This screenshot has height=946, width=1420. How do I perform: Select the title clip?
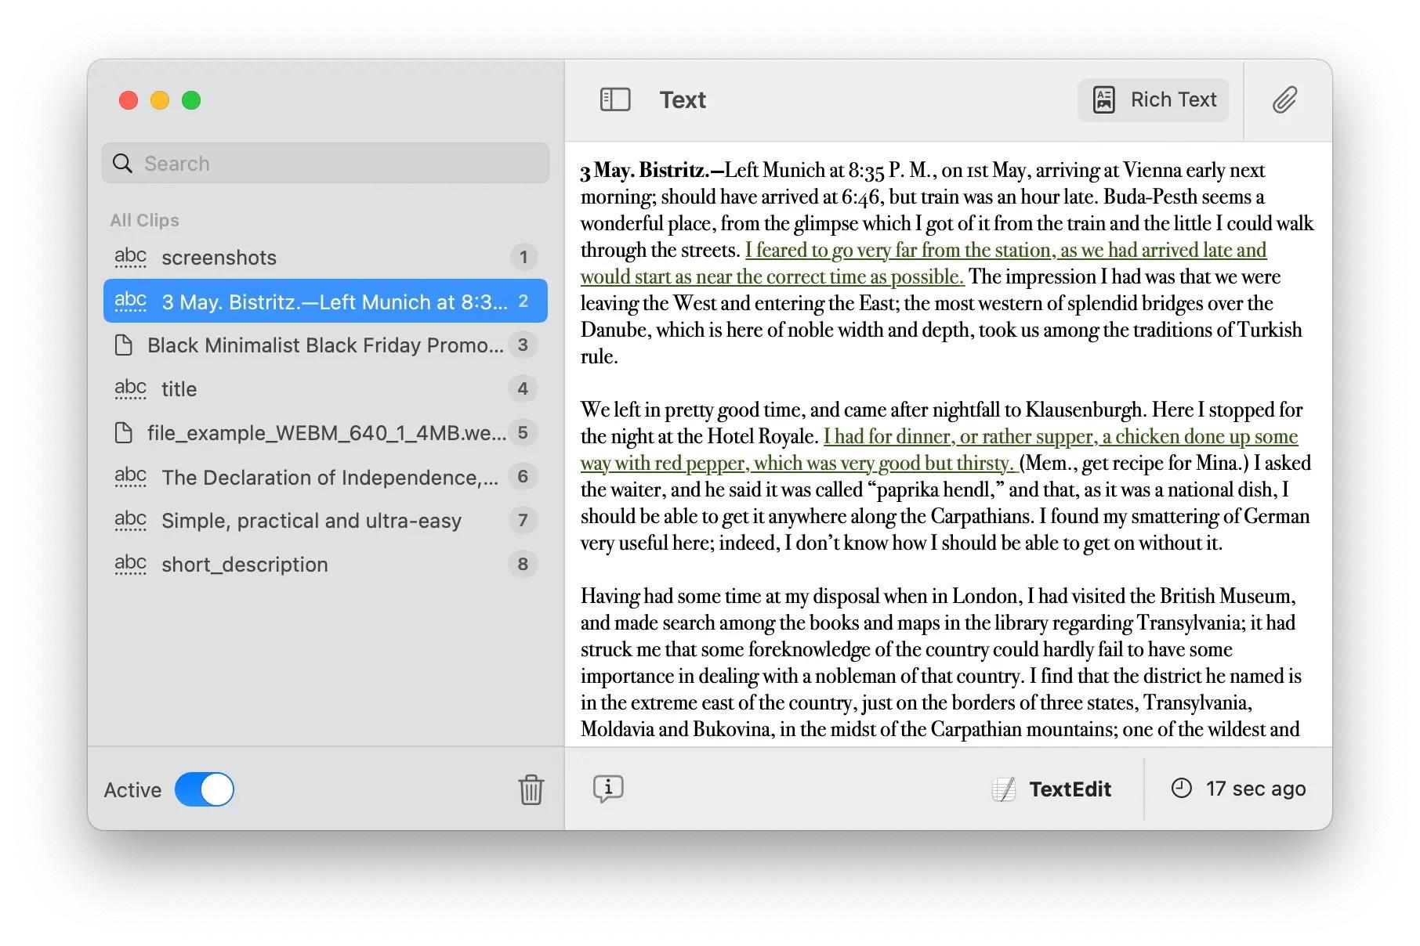point(325,388)
